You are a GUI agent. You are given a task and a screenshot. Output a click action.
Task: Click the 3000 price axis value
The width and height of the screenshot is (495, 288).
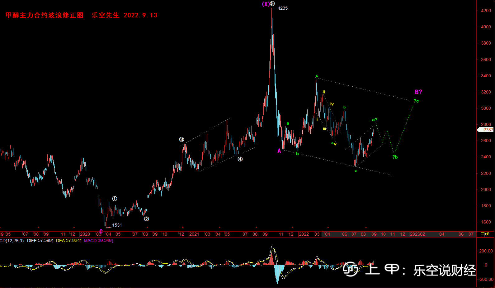coord(486,108)
